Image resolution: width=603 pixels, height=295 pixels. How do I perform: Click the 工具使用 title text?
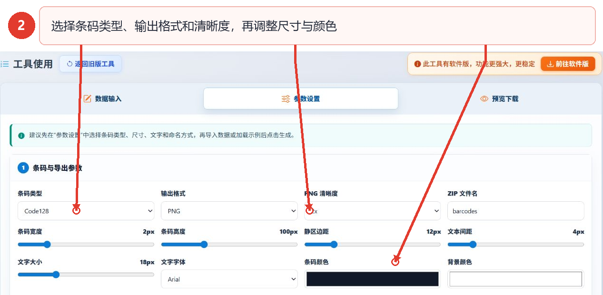[x=33, y=64]
